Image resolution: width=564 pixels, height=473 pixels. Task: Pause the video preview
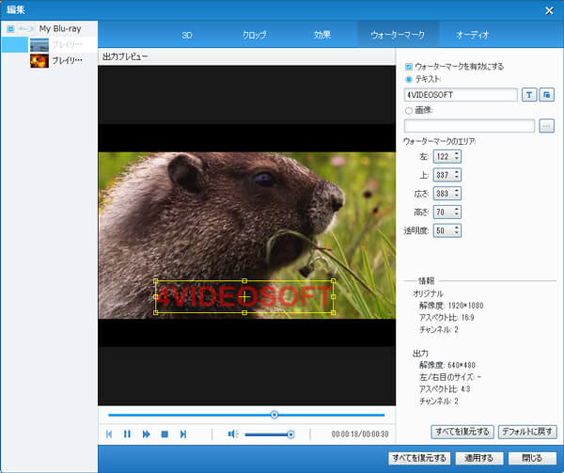pos(127,434)
